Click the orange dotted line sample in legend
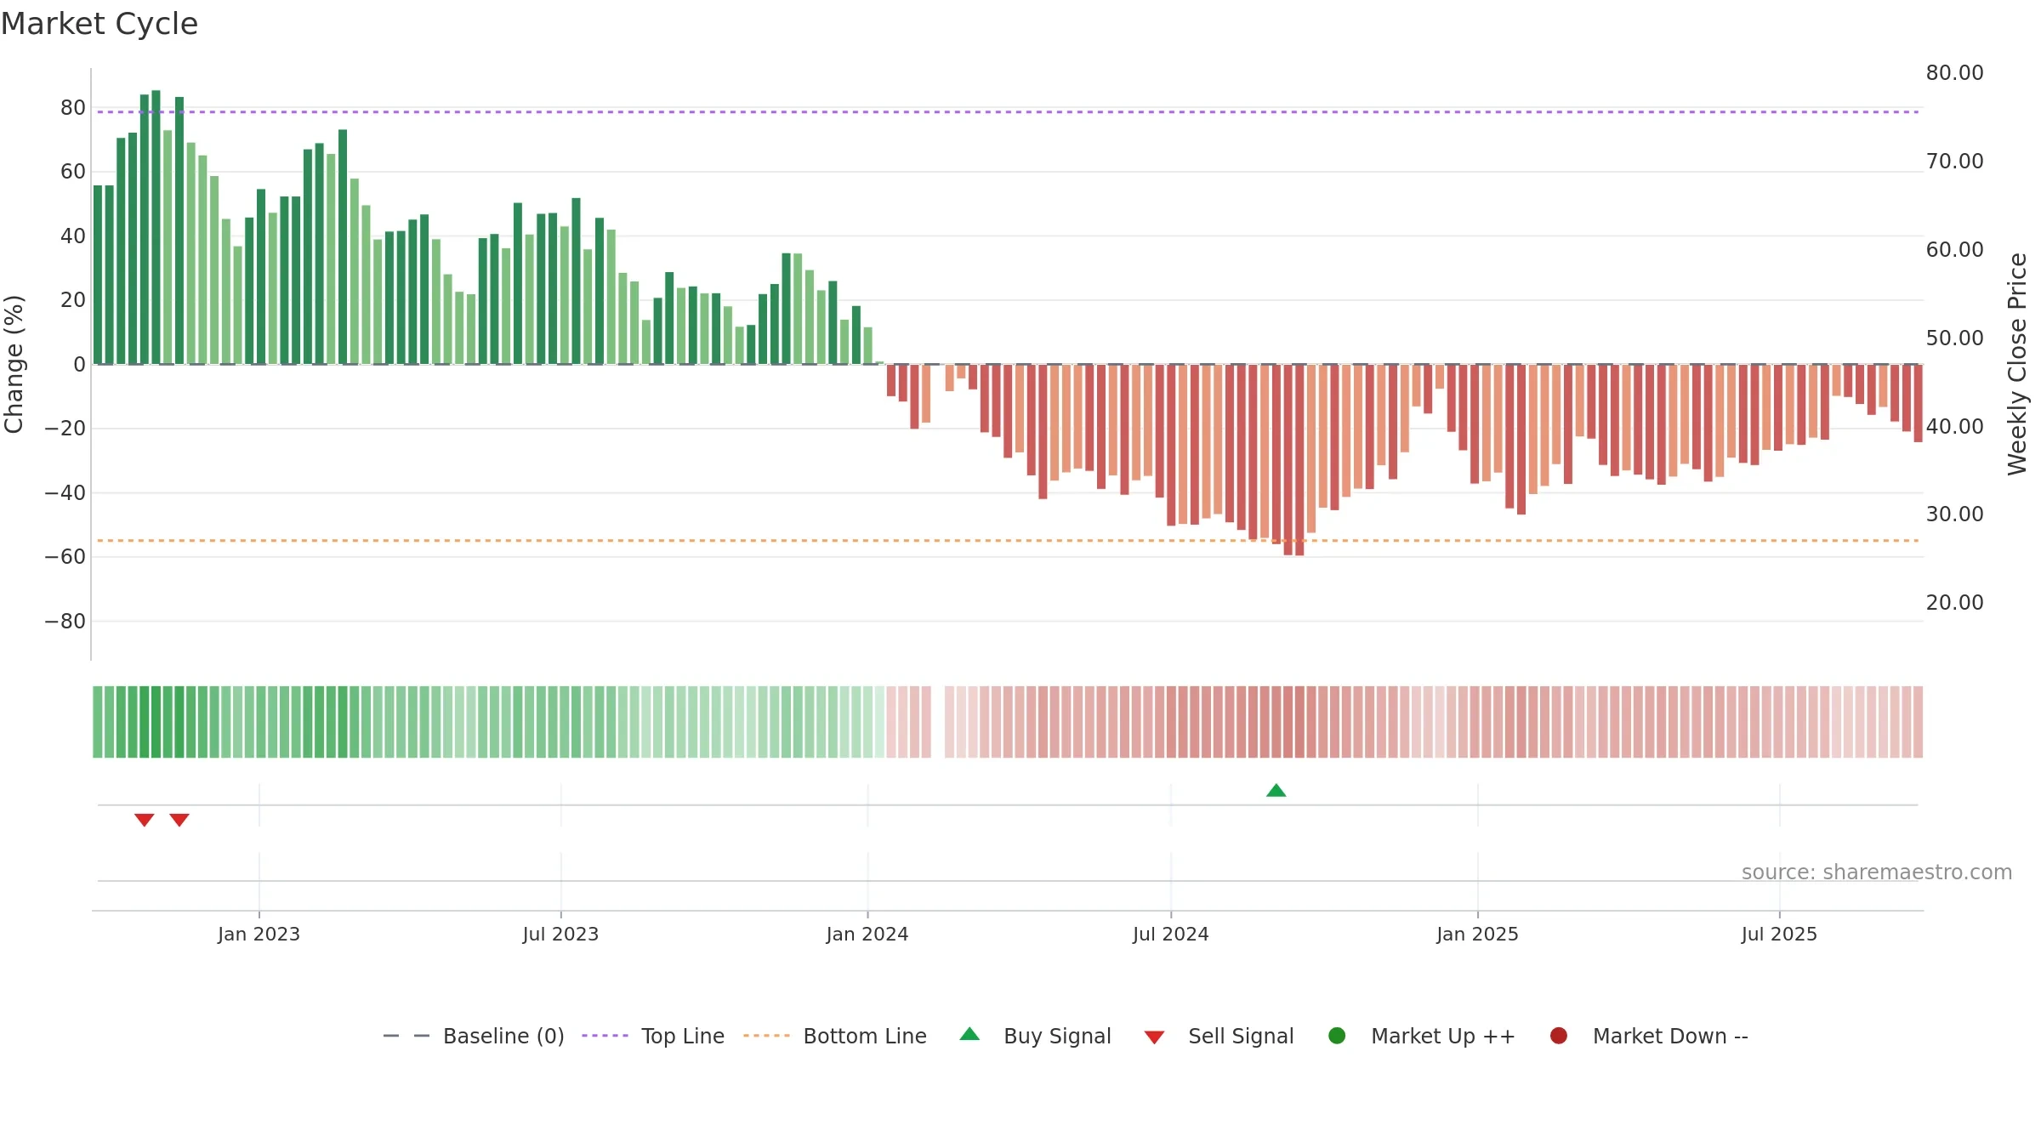Viewport: 2041px width, 1148px height. point(766,1036)
